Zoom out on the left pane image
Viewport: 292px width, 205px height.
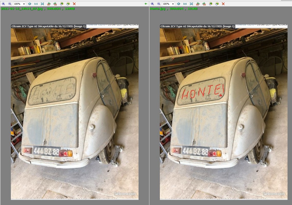click(x=10, y=4)
